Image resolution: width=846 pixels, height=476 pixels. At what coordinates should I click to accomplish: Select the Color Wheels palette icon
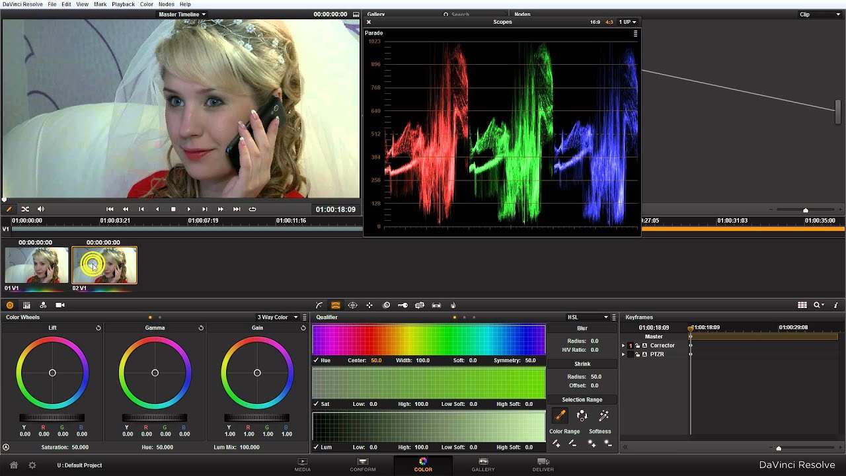(x=10, y=305)
